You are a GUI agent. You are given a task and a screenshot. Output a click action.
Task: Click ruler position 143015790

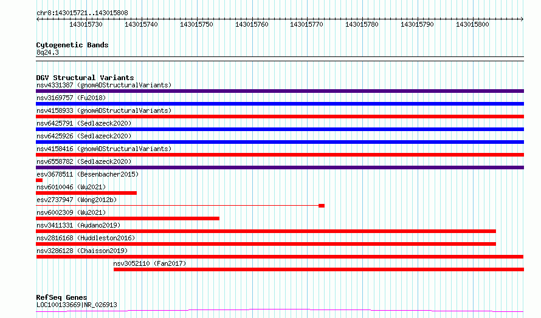[417, 24]
